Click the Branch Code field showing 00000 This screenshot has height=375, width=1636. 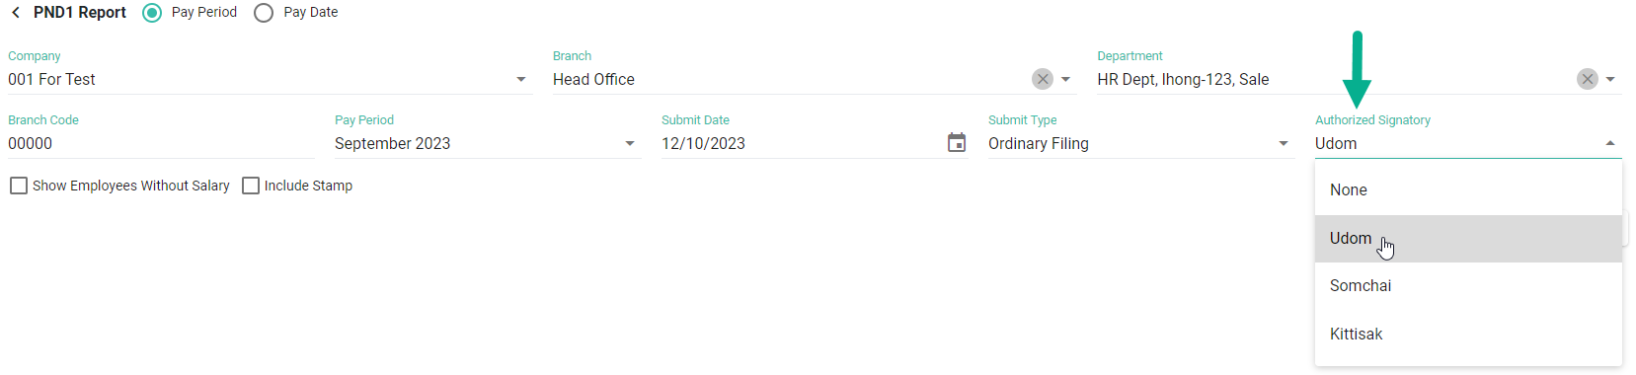(161, 143)
